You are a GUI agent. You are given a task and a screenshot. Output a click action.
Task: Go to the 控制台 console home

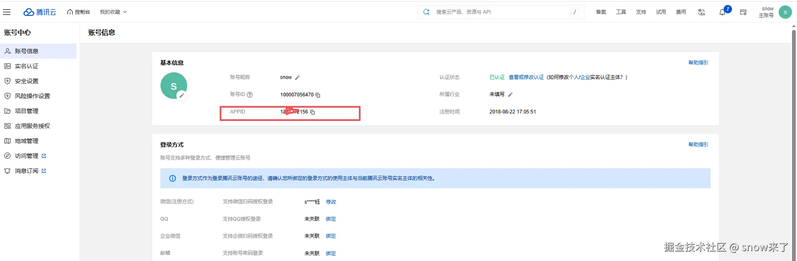click(x=78, y=12)
